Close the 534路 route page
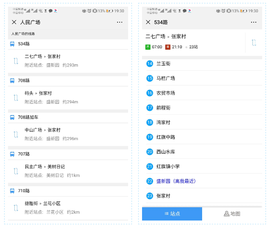 coord(148,22)
